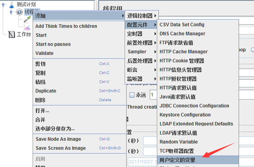
Task: Expand the 配置元件 submenu
Action: (x=141, y=25)
